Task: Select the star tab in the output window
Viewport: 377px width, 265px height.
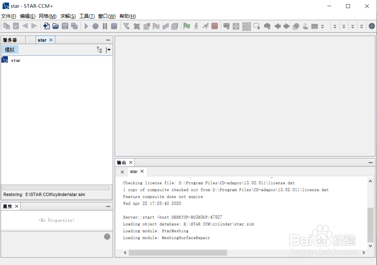Action: click(134, 171)
